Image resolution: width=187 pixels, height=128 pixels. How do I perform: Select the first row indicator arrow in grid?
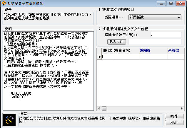click(x=99, y=57)
